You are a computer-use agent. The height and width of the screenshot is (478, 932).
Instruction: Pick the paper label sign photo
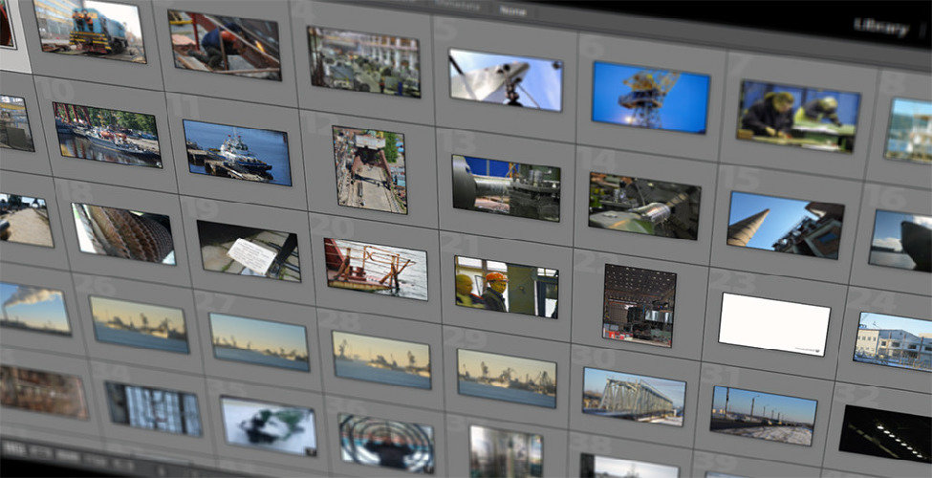(x=249, y=251)
